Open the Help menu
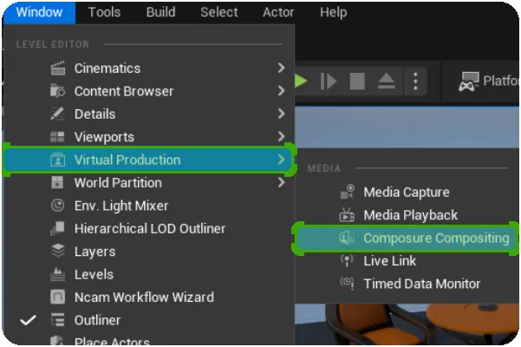This screenshot has height=347, width=521. 333,12
